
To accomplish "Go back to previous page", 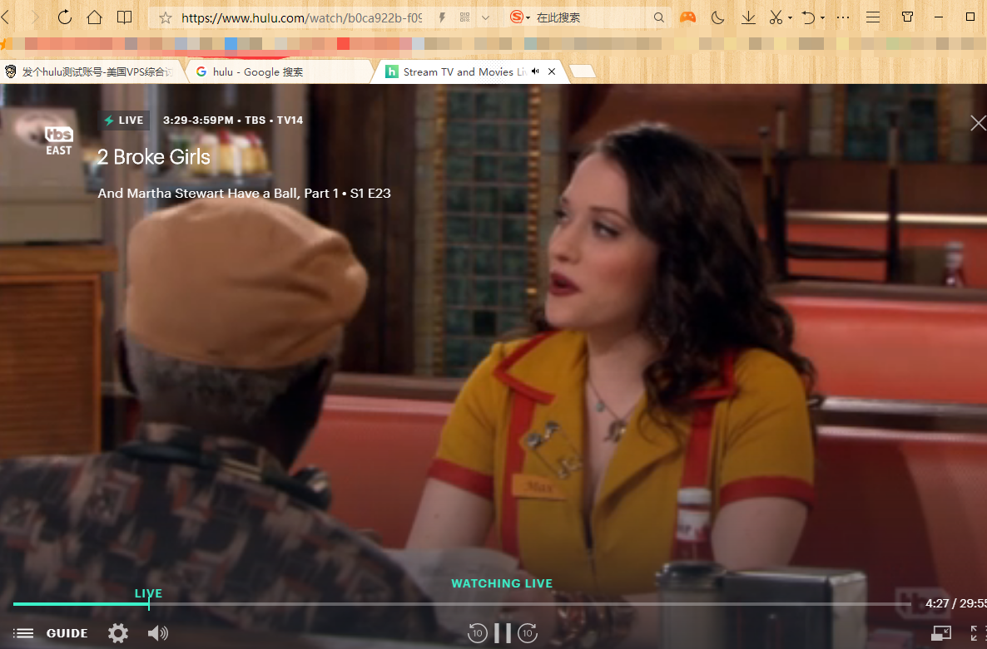I will 6,17.
